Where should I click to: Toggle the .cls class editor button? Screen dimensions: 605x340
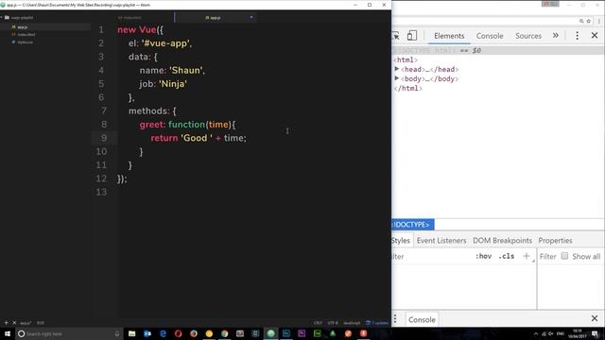tap(507, 256)
